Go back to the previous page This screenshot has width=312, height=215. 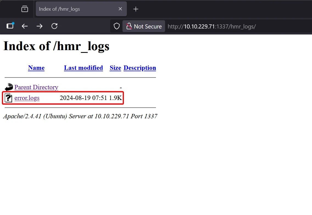pyautogui.click(x=25, y=26)
